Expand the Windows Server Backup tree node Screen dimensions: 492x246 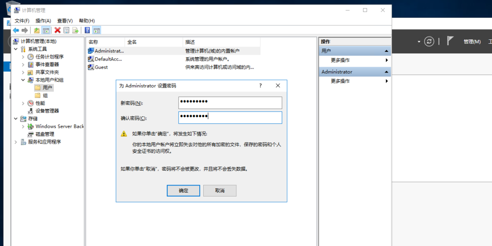coord(23,126)
